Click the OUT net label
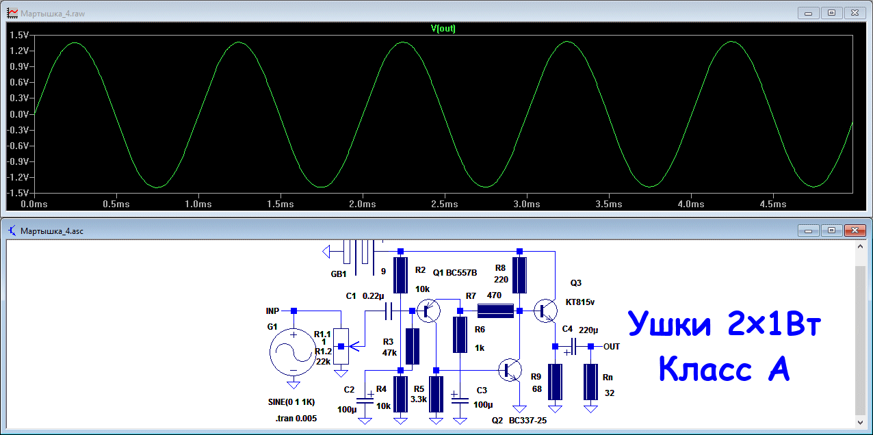This screenshot has width=873, height=435. (612, 347)
